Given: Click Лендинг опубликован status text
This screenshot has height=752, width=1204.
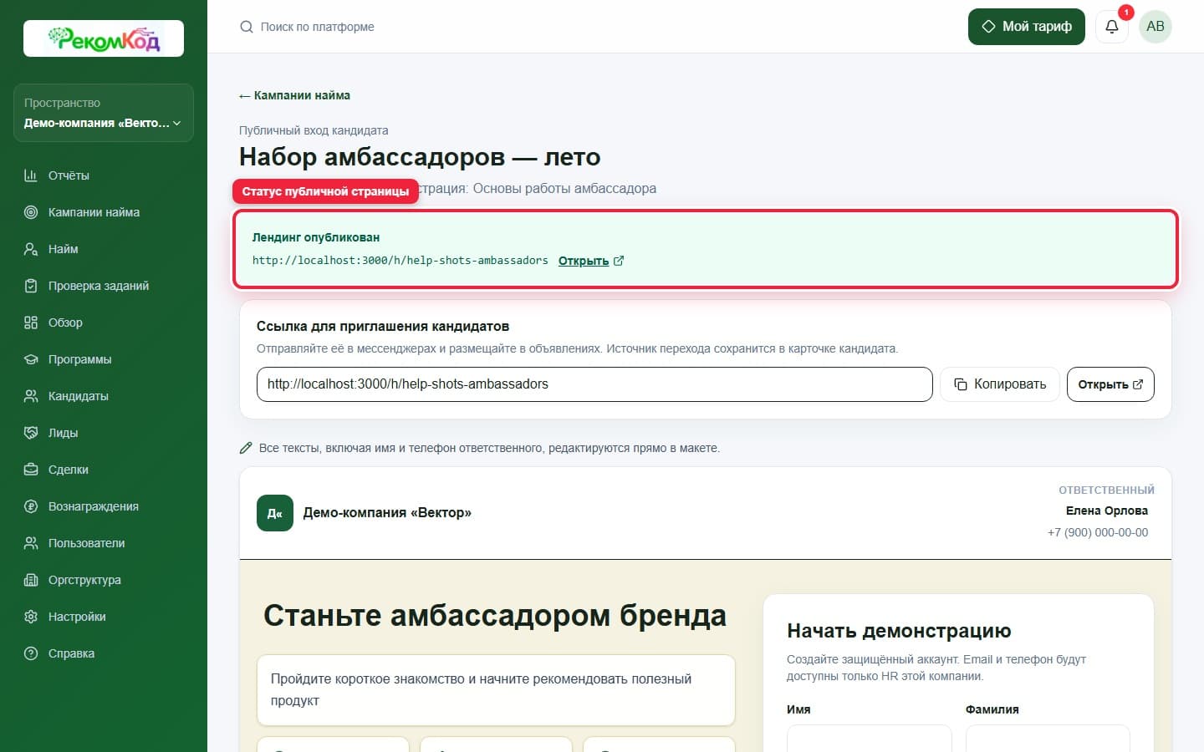Looking at the screenshot, I should point(316,237).
